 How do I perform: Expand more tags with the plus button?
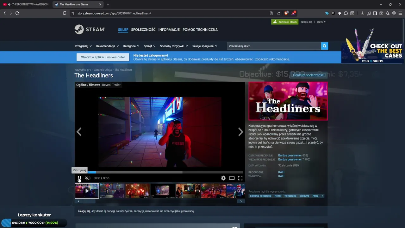[322, 196]
